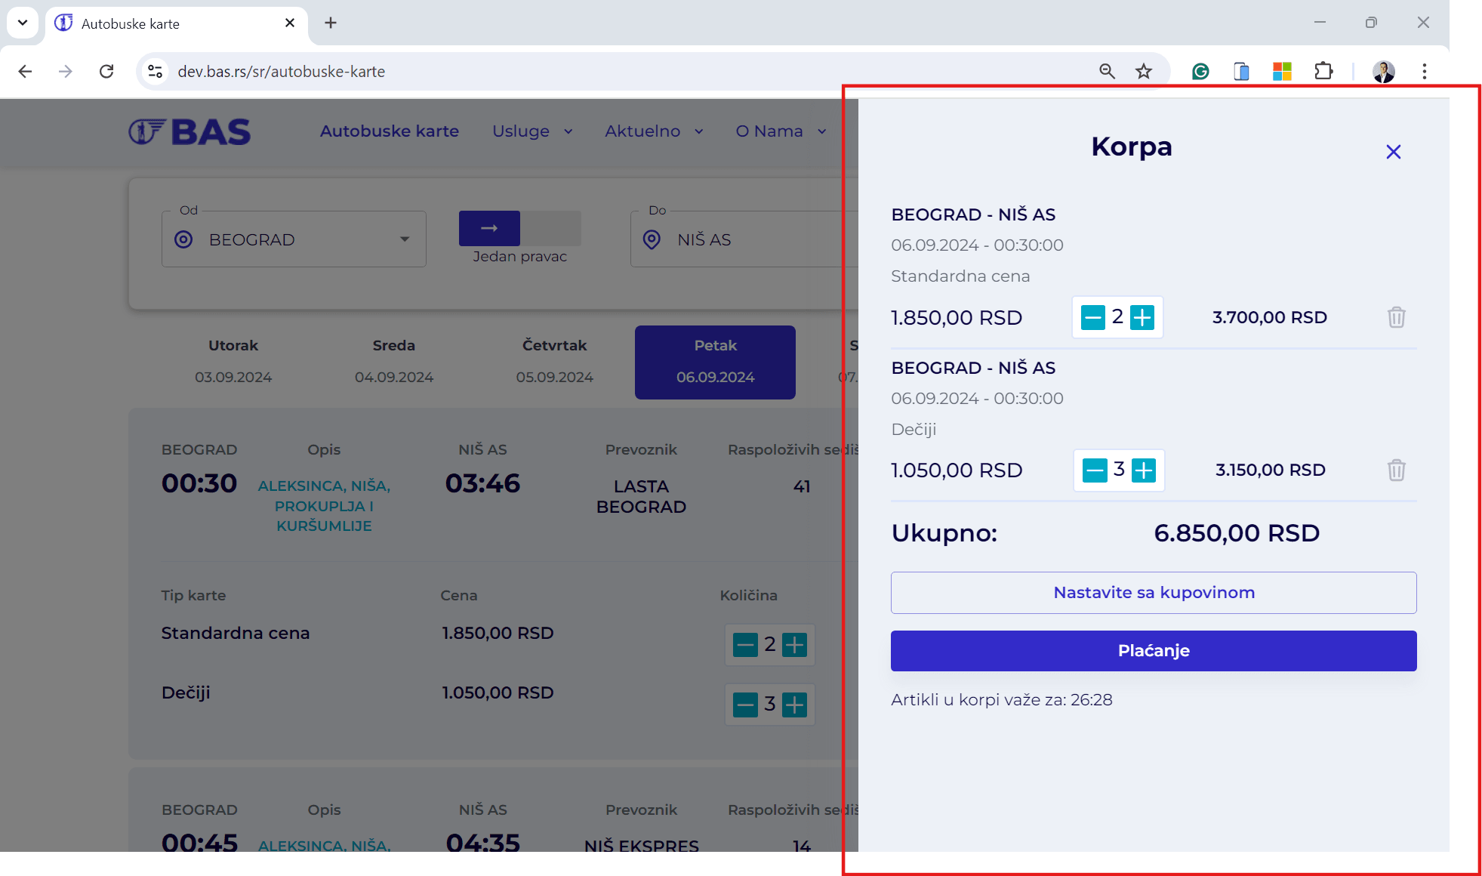Decrease Dečiji quantity in trip list
1482x876 pixels.
click(745, 705)
